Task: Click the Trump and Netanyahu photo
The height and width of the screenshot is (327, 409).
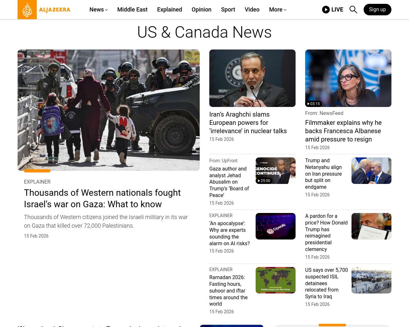Action: click(x=371, y=171)
